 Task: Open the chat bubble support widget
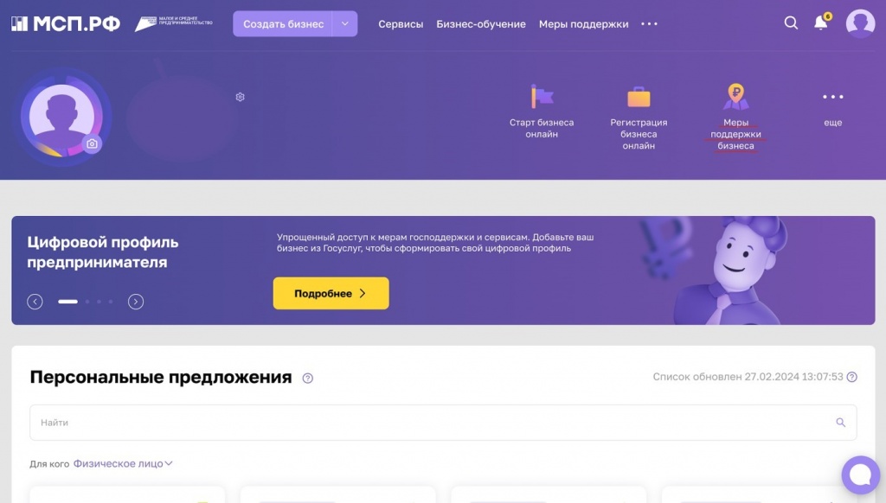[x=860, y=474]
